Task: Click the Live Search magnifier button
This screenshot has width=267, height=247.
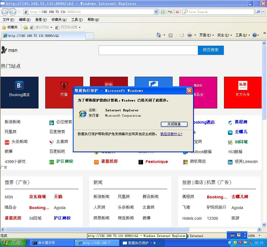Action: (259, 12)
